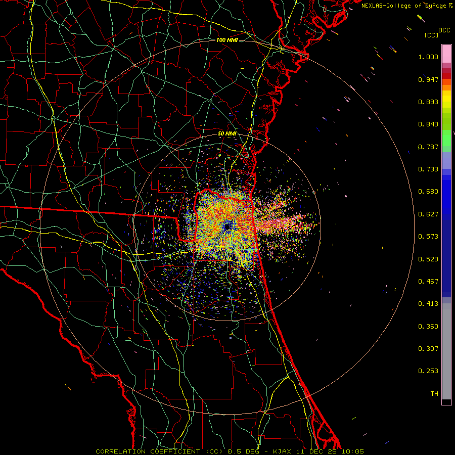Click the dark radar site center at KJAX

coord(227,226)
